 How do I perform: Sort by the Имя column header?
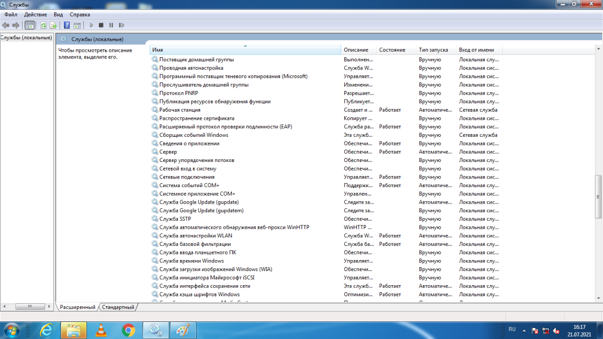pyautogui.click(x=245, y=50)
